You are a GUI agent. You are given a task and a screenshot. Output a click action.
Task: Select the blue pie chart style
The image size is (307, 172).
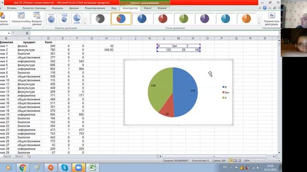[x=142, y=19]
